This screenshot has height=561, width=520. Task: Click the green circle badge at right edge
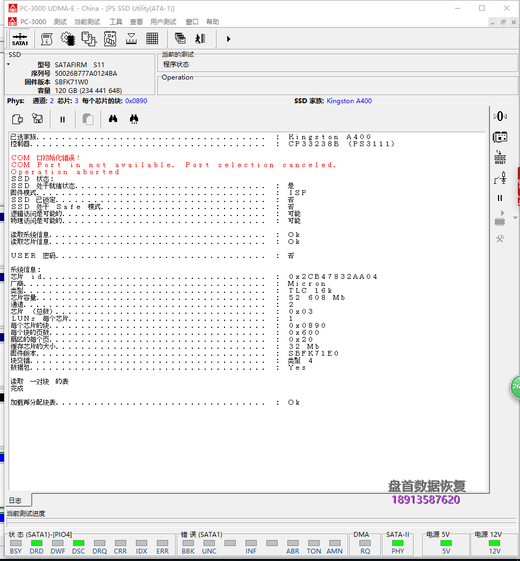(515, 386)
